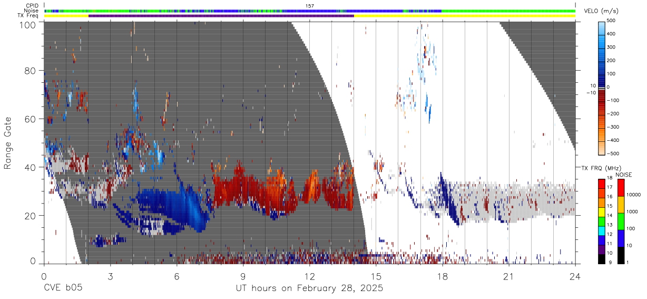The width and height of the screenshot is (647, 299).
Task: Click the hour 18 tick label
Action: click(442, 276)
